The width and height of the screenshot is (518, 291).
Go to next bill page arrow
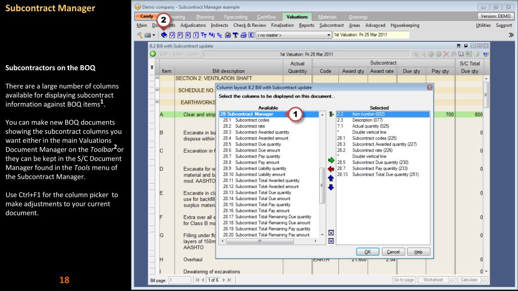click(x=224, y=280)
